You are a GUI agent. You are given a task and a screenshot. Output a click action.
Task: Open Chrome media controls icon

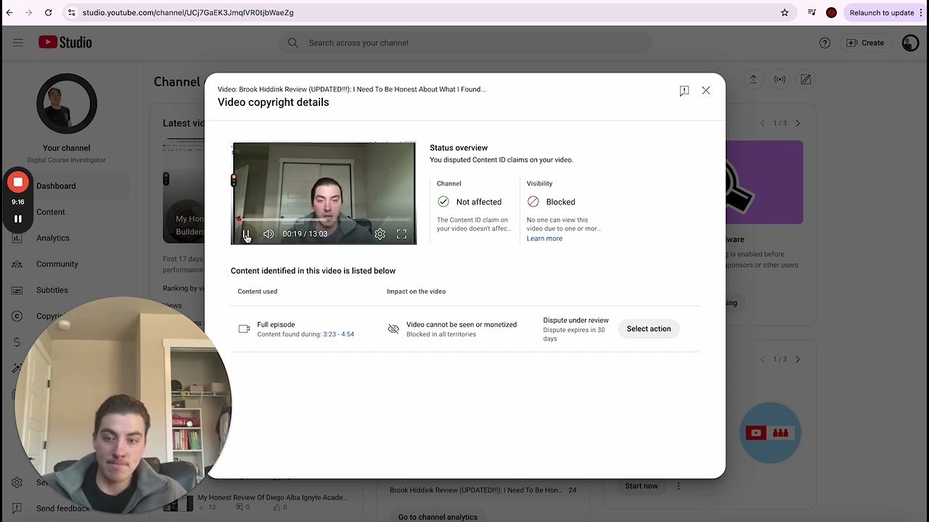point(812,12)
